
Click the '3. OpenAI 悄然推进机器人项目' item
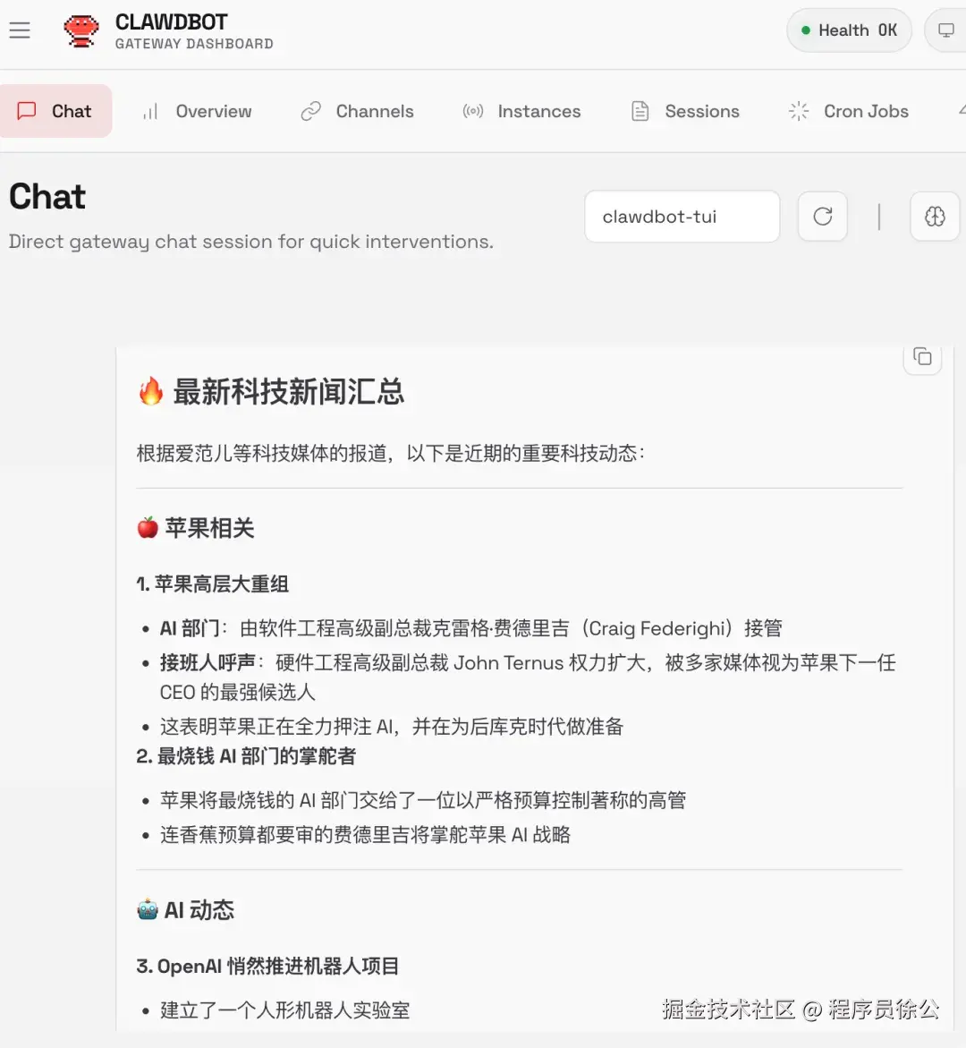268,967
